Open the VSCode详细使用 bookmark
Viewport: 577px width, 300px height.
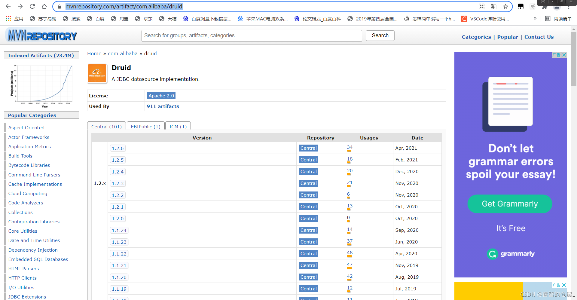coord(485,19)
